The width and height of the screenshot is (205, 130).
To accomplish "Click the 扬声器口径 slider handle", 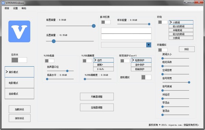I will tap(67, 71).
